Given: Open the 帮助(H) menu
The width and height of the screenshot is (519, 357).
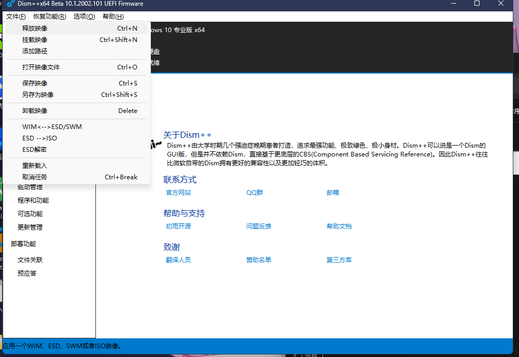Looking at the screenshot, I should pyautogui.click(x=113, y=17).
